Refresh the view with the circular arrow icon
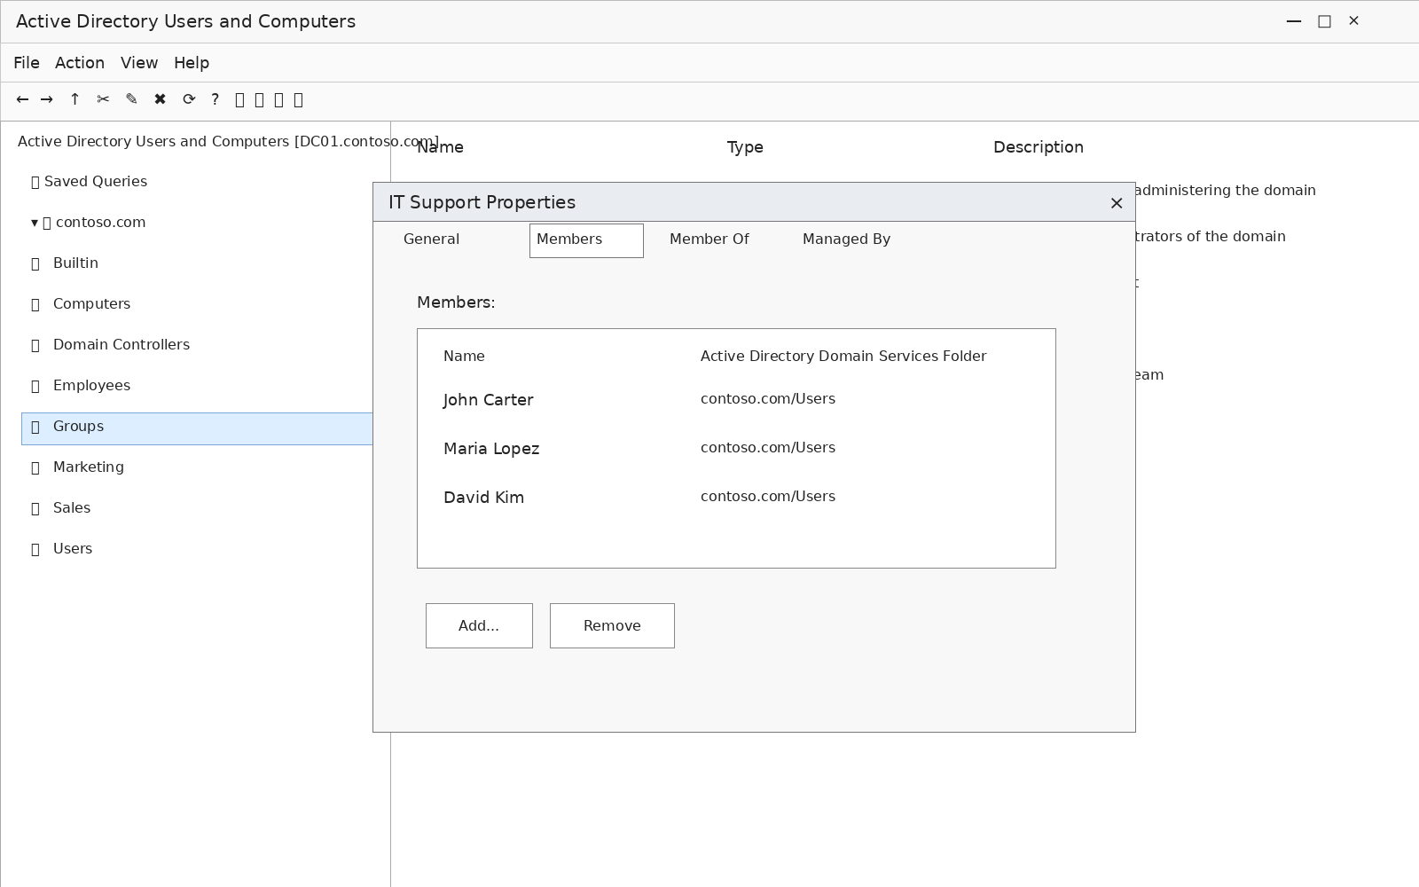Image resolution: width=1419 pixels, height=887 pixels. [x=189, y=99]
